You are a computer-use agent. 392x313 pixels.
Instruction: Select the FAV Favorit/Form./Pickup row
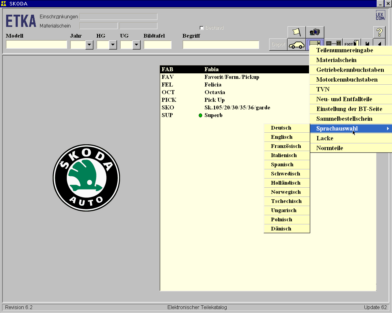click(x=234, y=77)
